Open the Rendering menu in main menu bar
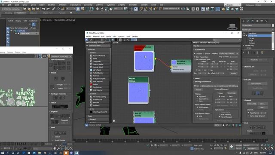The image size is (275, 155). point(88,5)
